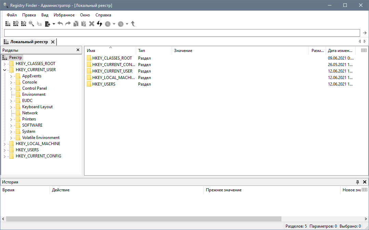Open the Правка menu

pos(29,15)
